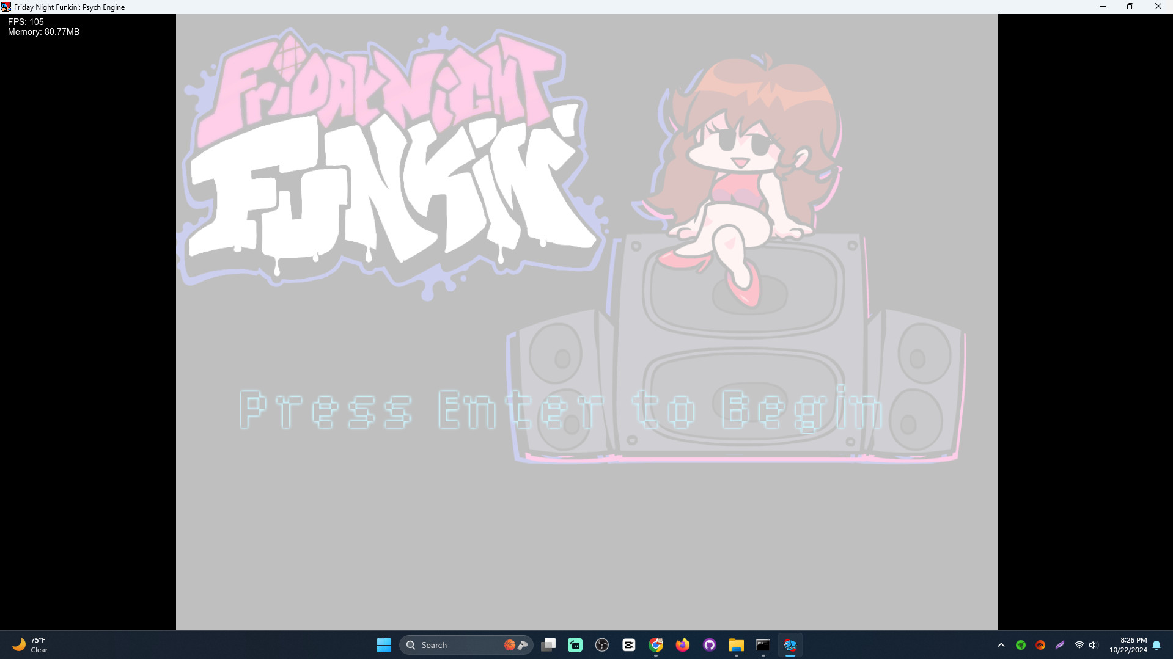Expand the hidden system tray icons
The width and height of the screenshot is (1173, 659).
[x=1001, y=645]
